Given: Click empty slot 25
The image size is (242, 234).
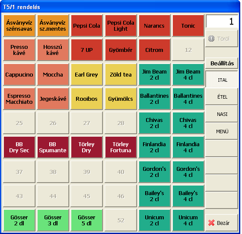Looking at the screenshot, I should (x=19, y=123).
